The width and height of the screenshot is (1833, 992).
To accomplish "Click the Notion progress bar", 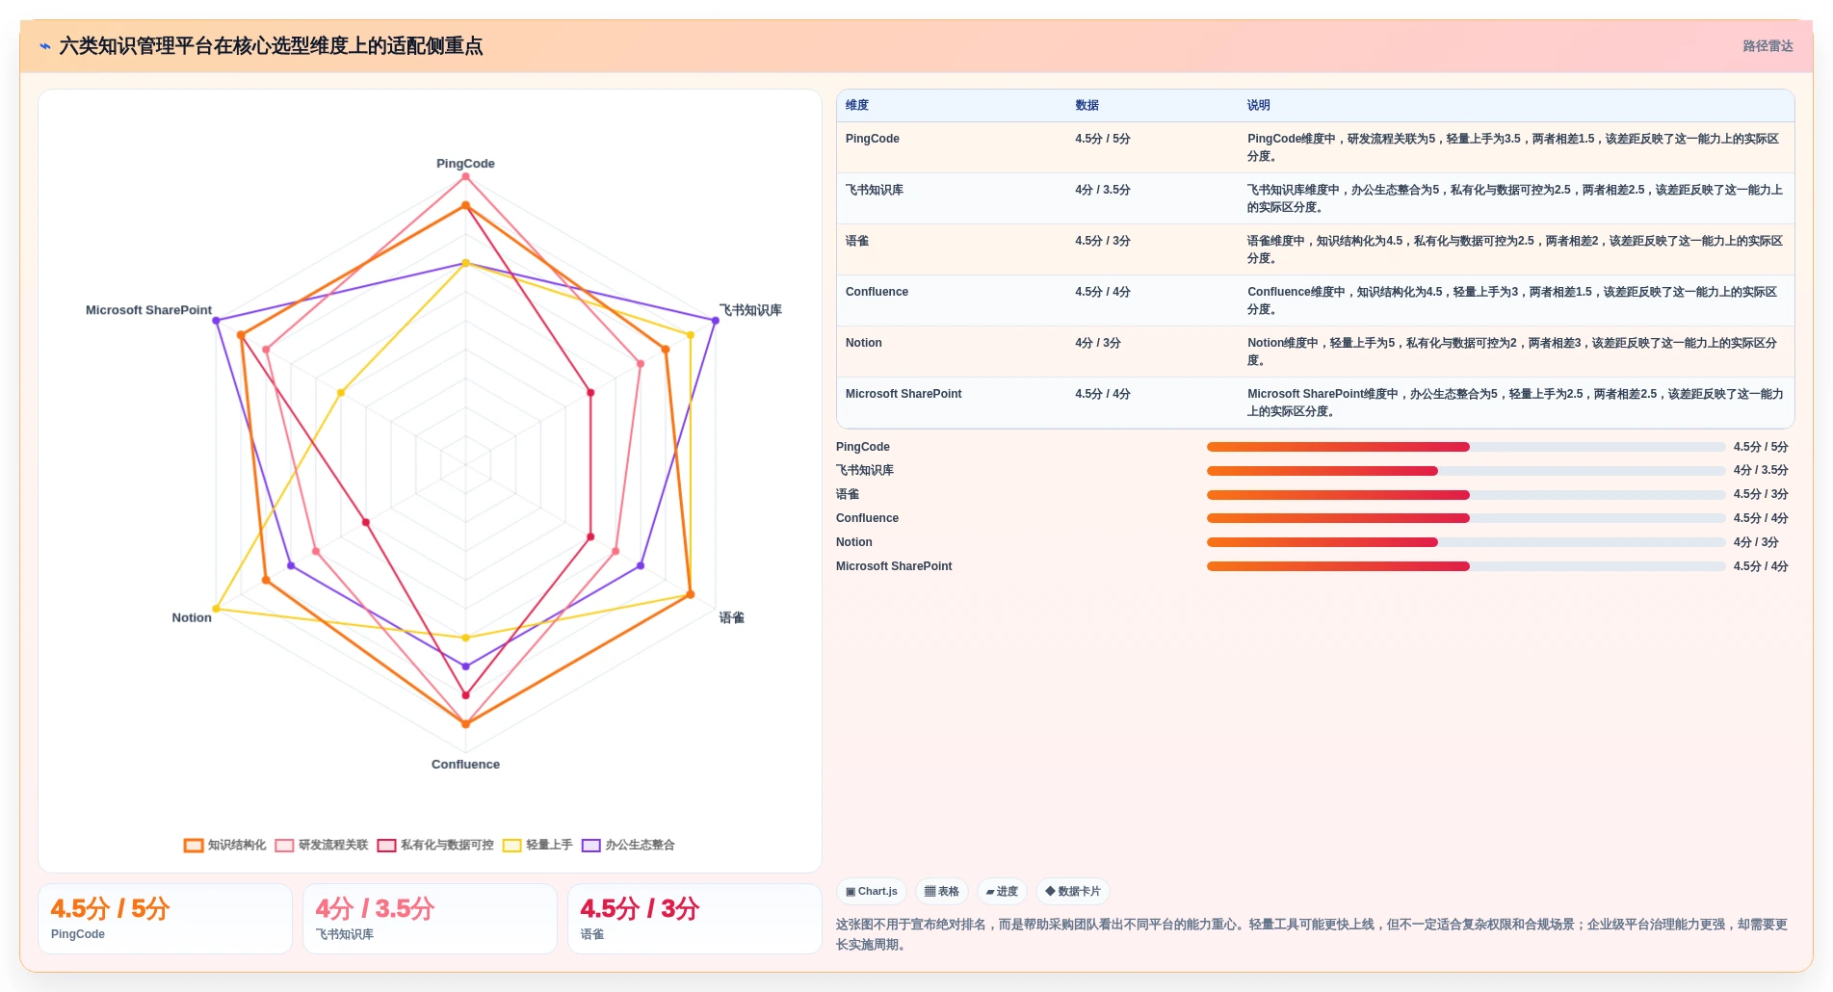I will pyautogui.click(x=1466, y=542).
